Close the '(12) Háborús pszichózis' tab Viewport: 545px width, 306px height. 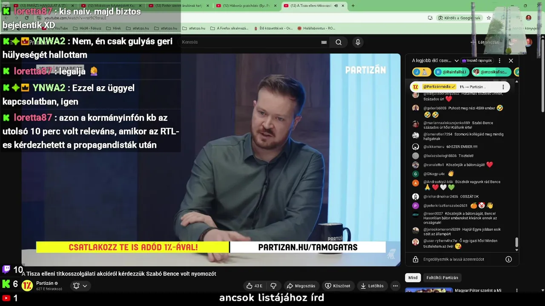click(275, 6)
